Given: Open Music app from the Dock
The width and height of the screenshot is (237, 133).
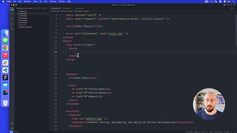Looking at the screenshot, I should tap(5, 55).
